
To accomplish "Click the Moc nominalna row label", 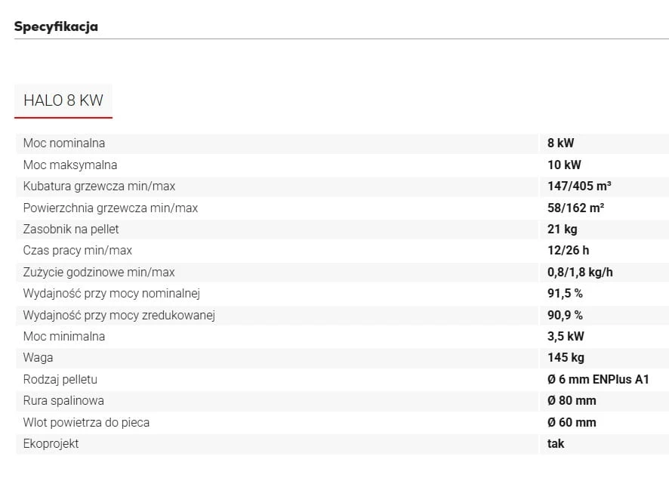I will [x=64, y=143].
